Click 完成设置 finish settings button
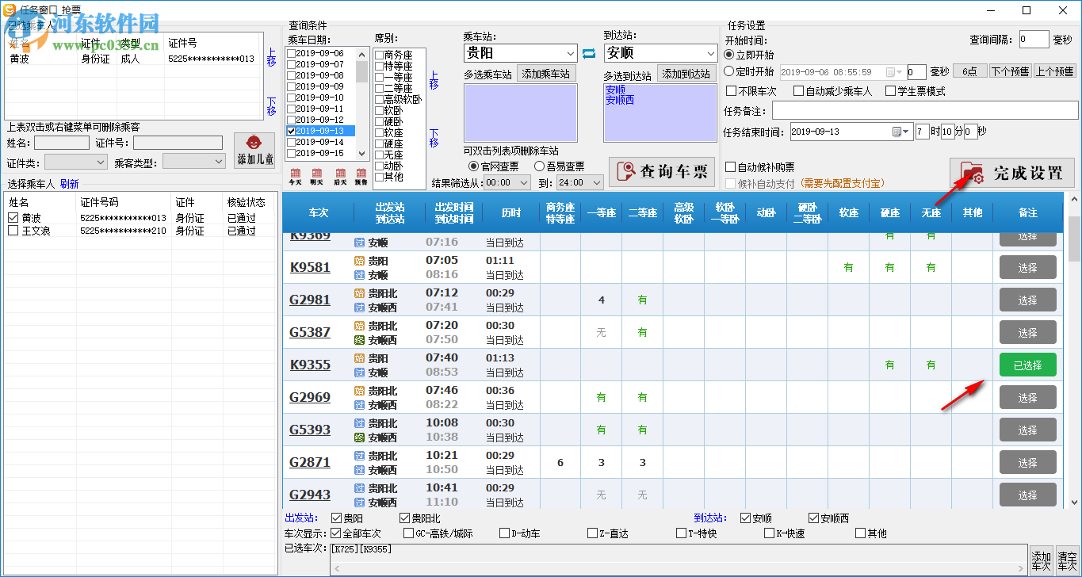This screenshot has width=1082, height=577. pyautogui.click(x=1012, y=173)
